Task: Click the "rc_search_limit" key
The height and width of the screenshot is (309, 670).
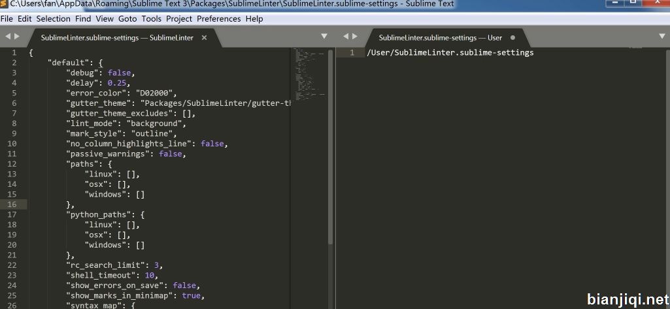Action: coord(105,265)
